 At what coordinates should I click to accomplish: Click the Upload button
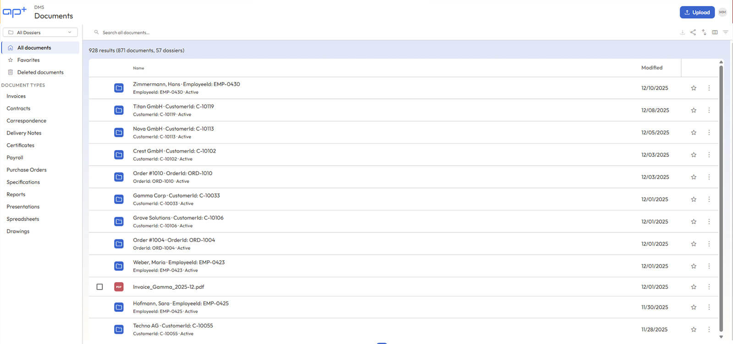697,12
